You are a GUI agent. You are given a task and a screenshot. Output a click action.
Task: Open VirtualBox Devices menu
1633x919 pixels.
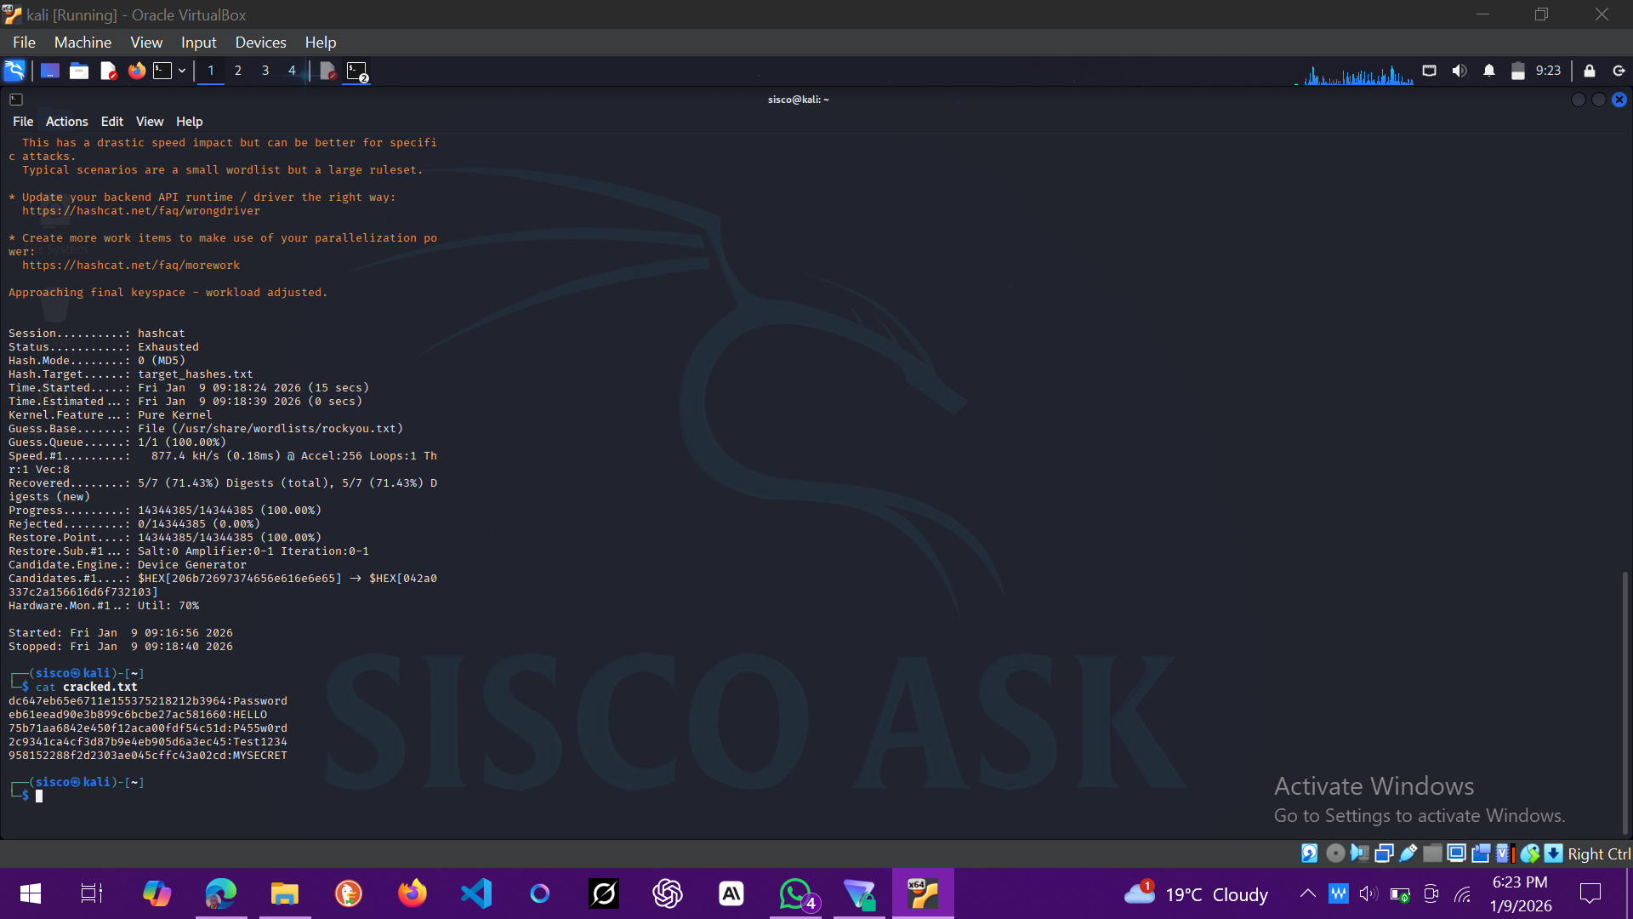[260, 43]
